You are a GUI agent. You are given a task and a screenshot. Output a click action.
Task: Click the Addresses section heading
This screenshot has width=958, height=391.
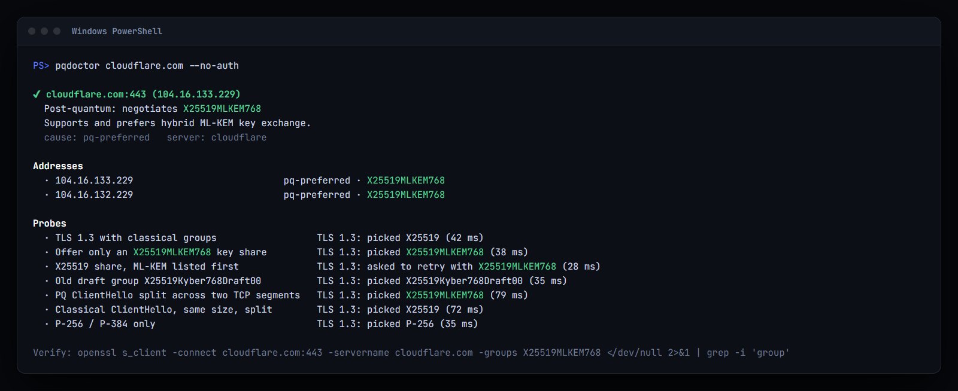point(58,166)
